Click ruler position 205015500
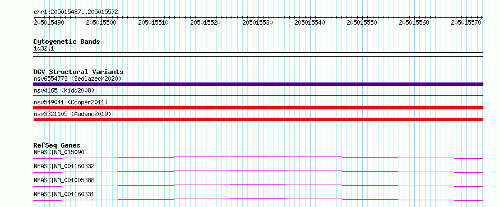Image resolution: width=499 pixels, height=207 pixels. [101, 22]
